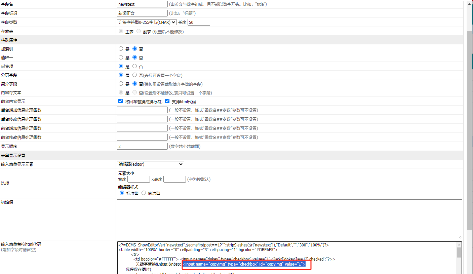Set 加索引 to 是
This screenshot has width=473, height=274.
(121, 49)
